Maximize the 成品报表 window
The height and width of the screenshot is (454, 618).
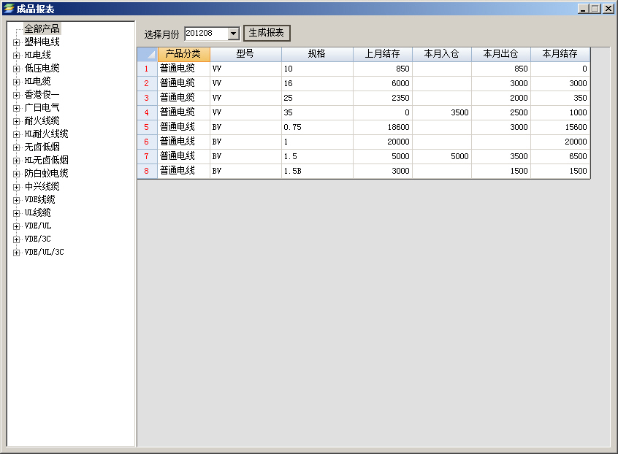(595, 9)
